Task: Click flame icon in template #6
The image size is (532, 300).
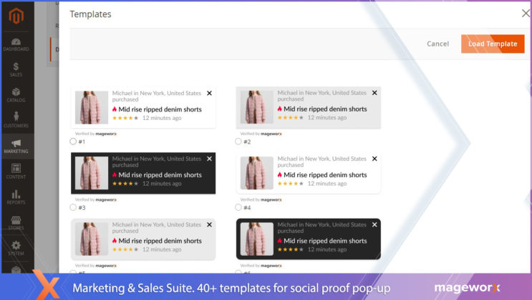Action: [x=279, y=241]
